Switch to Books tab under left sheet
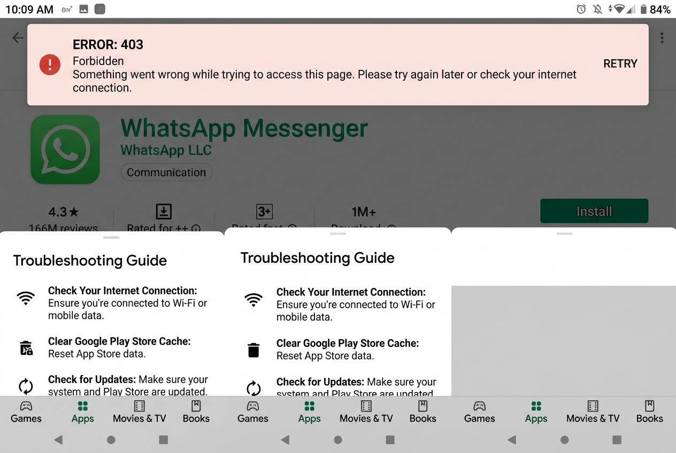The image size is (676, 453). [x=196, y=412]
